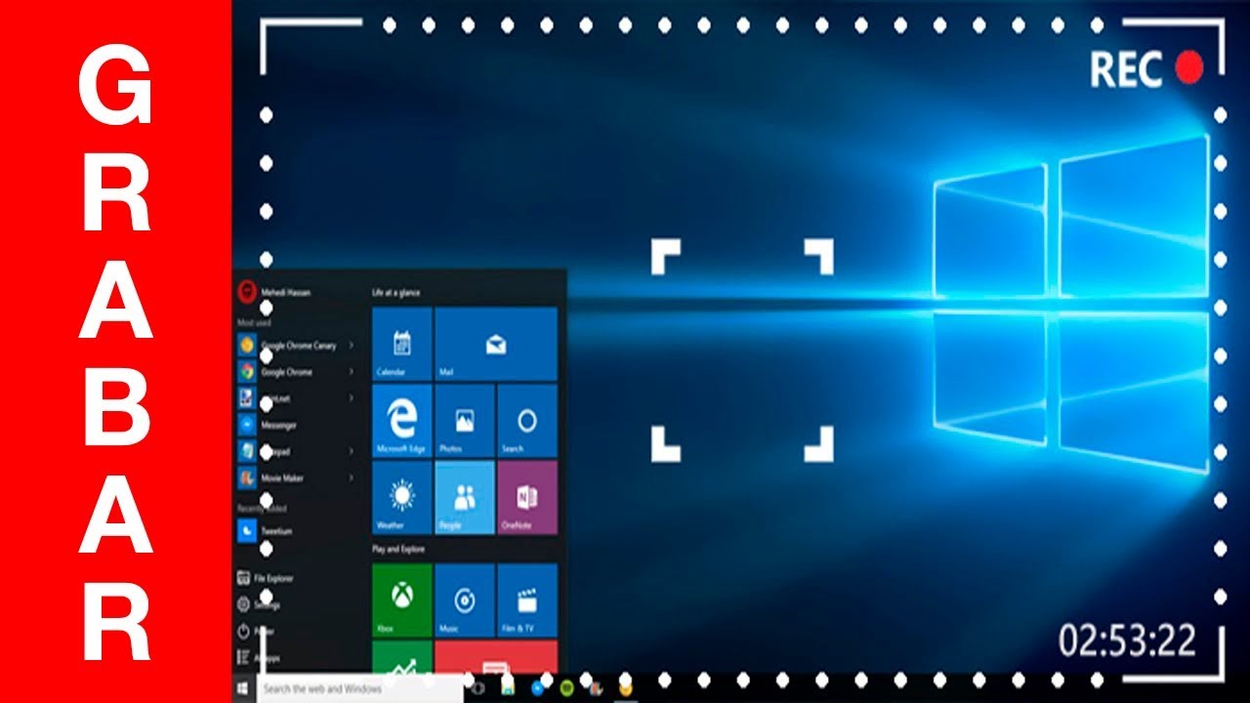This screenshot has height=703, width=1250.
Task: Open the Xbox tile
Action: click(401, 600)
